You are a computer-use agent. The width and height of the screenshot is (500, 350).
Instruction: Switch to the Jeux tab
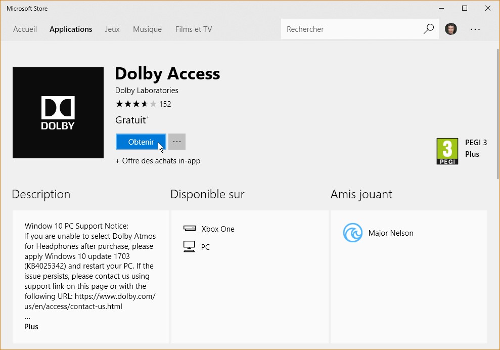112,29
